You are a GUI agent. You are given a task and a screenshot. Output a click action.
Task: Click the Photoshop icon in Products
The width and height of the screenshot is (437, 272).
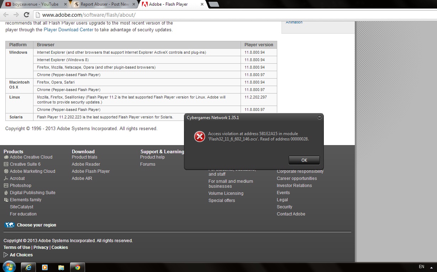[6, 186]
